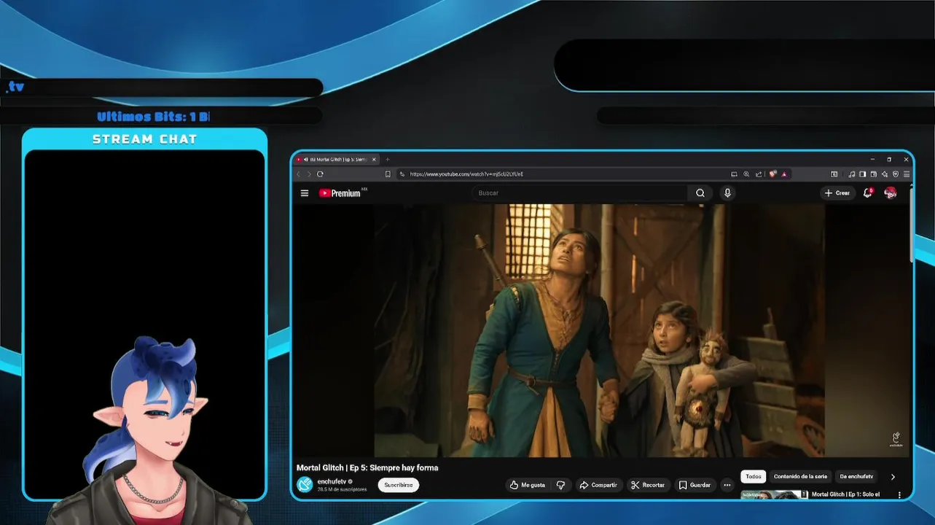Click the Ultimos Bits overlay text
This screenshot has width=935, height=525.
[x=153, y=117]
